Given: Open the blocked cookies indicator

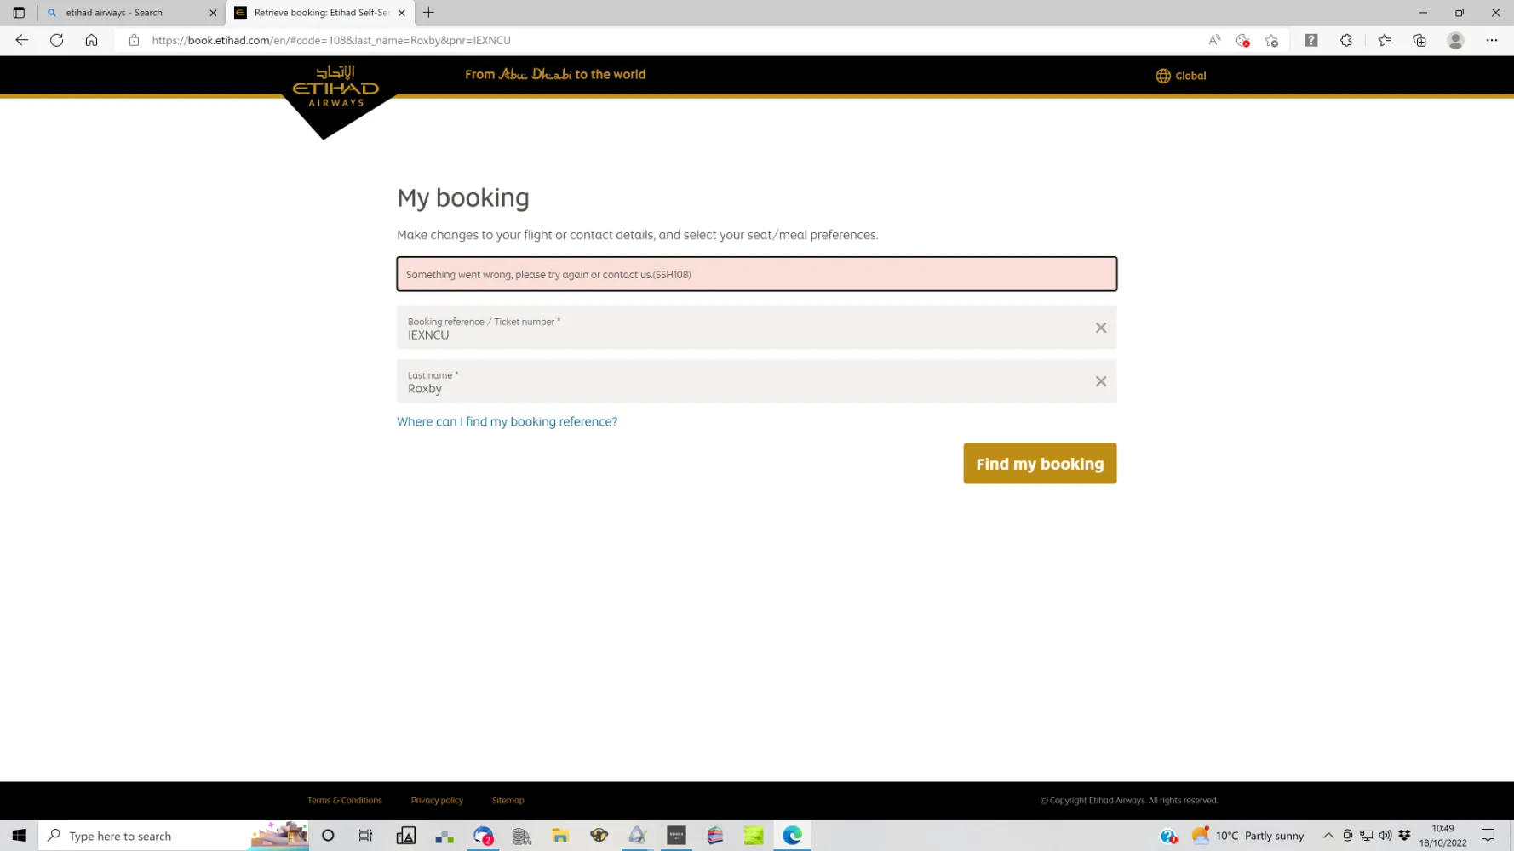Looking at the screenshot, I should (x=1242, y=40).
